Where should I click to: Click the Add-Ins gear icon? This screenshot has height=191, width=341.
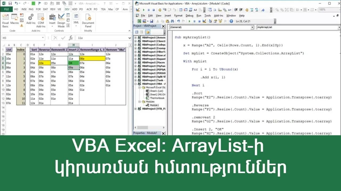pyautogui.click(x=31, y=19)
